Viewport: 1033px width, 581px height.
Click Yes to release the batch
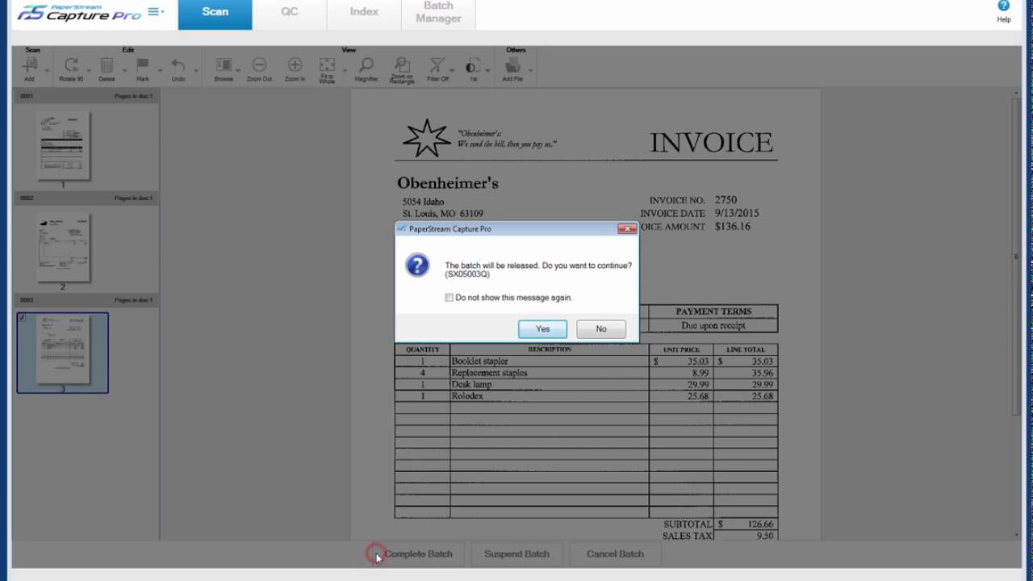tap(542, 328)
